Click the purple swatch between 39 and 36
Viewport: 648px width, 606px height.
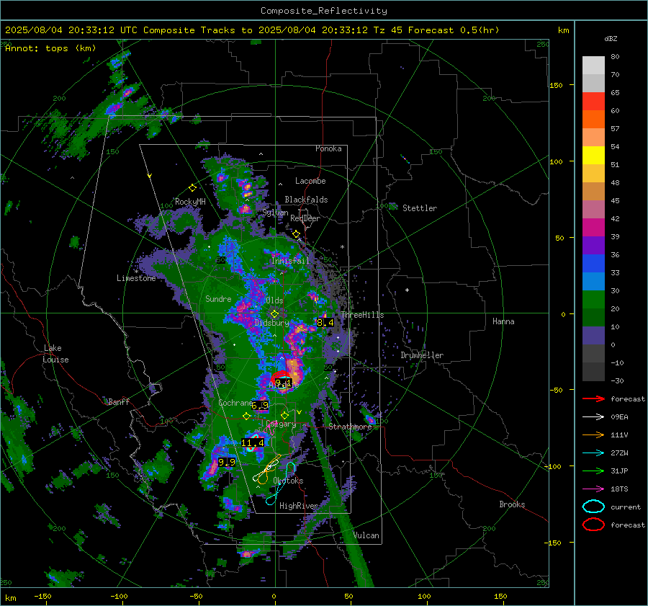point(593,246)
